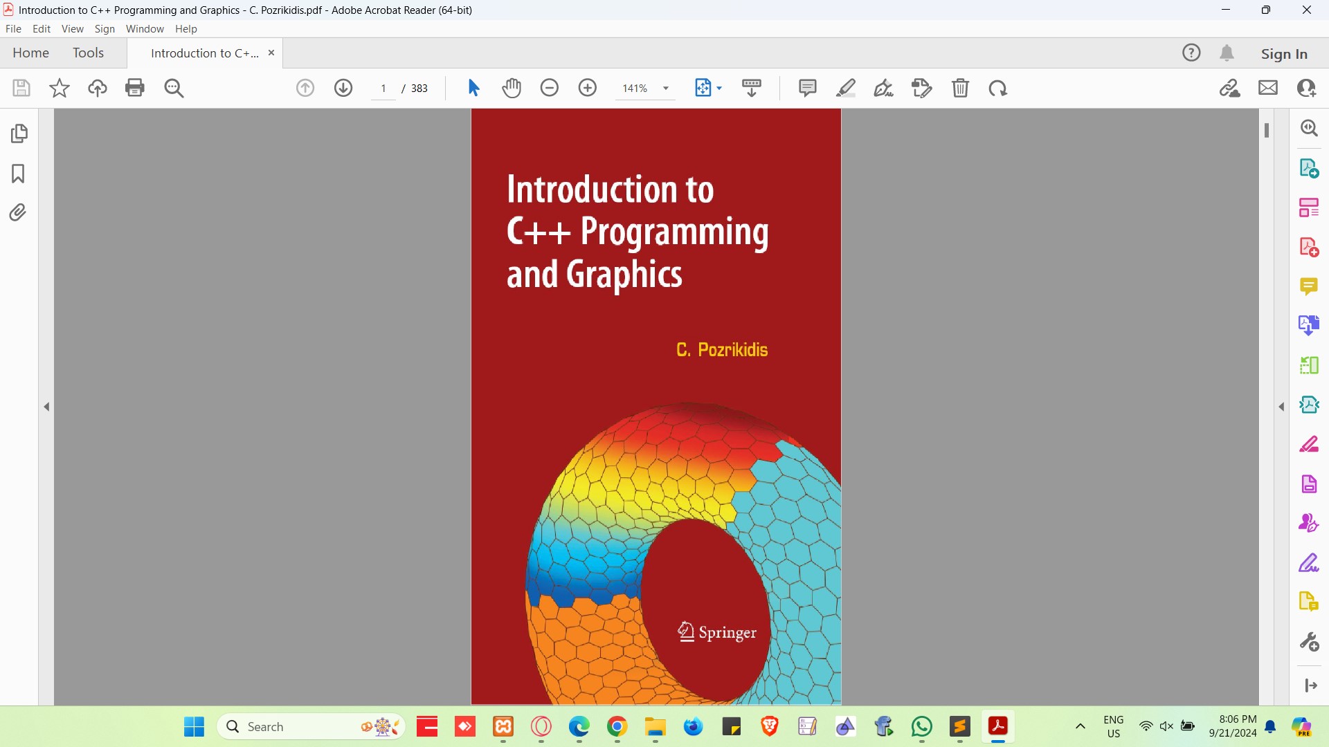Expand the page display options dropdown
The width and height of the screenshot is (1329, 747).
(720, 88)
